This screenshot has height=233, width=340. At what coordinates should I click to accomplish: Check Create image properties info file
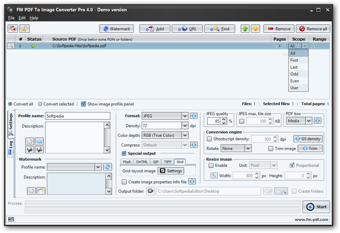(x=124, y=182)
